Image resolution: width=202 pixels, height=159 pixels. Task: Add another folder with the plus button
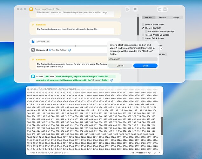pyautogui.click(x=48, y=42)
